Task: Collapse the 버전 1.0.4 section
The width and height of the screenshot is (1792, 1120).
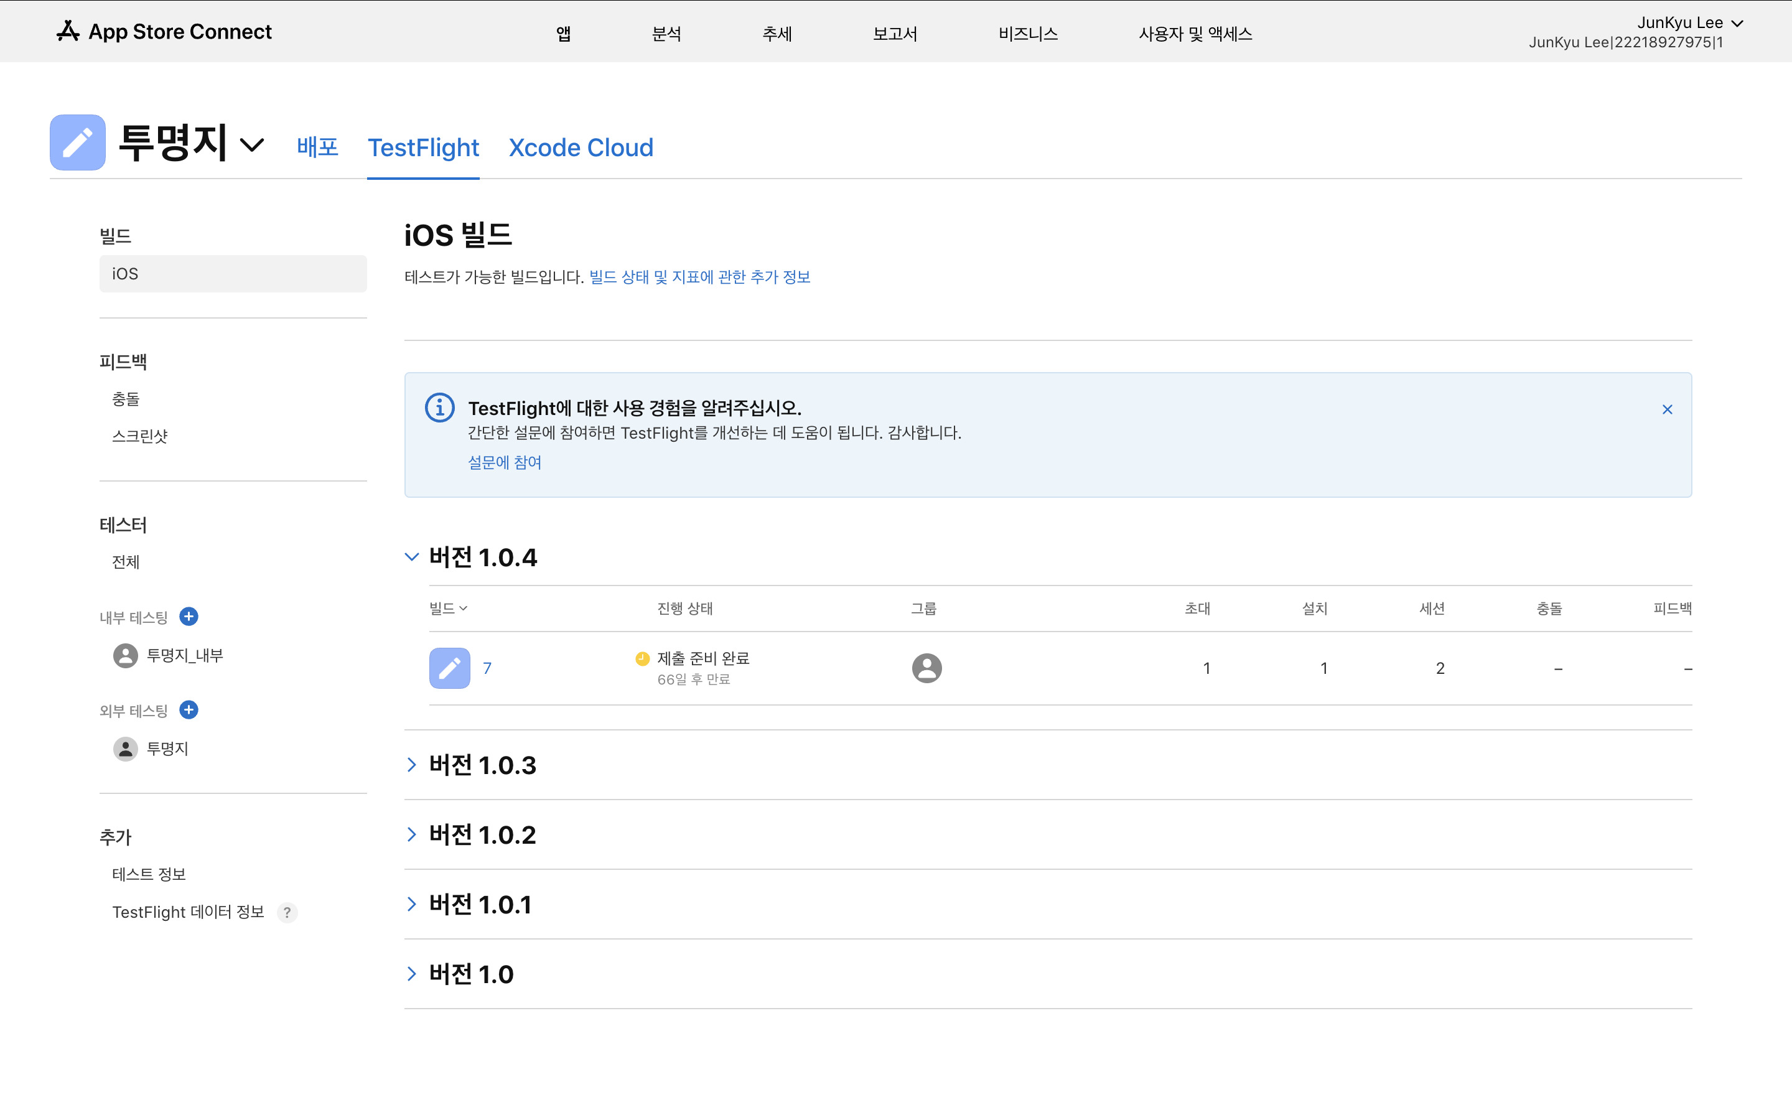Action: pyautogui.click(x=412, y=556)
